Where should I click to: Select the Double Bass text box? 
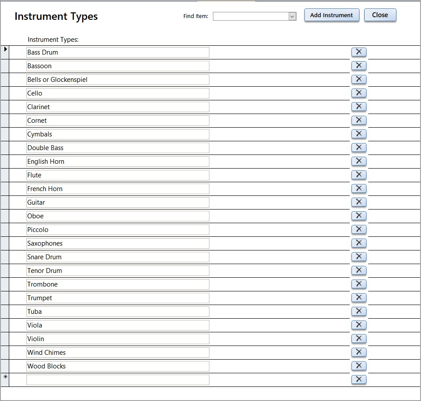tap(117, 148)
